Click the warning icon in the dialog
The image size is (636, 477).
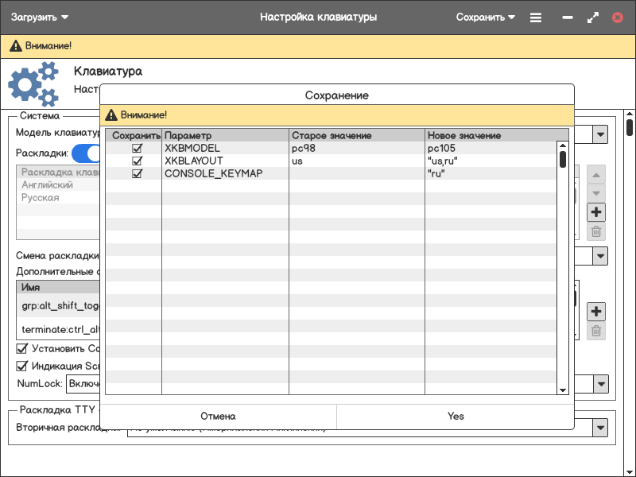point(111,114)
